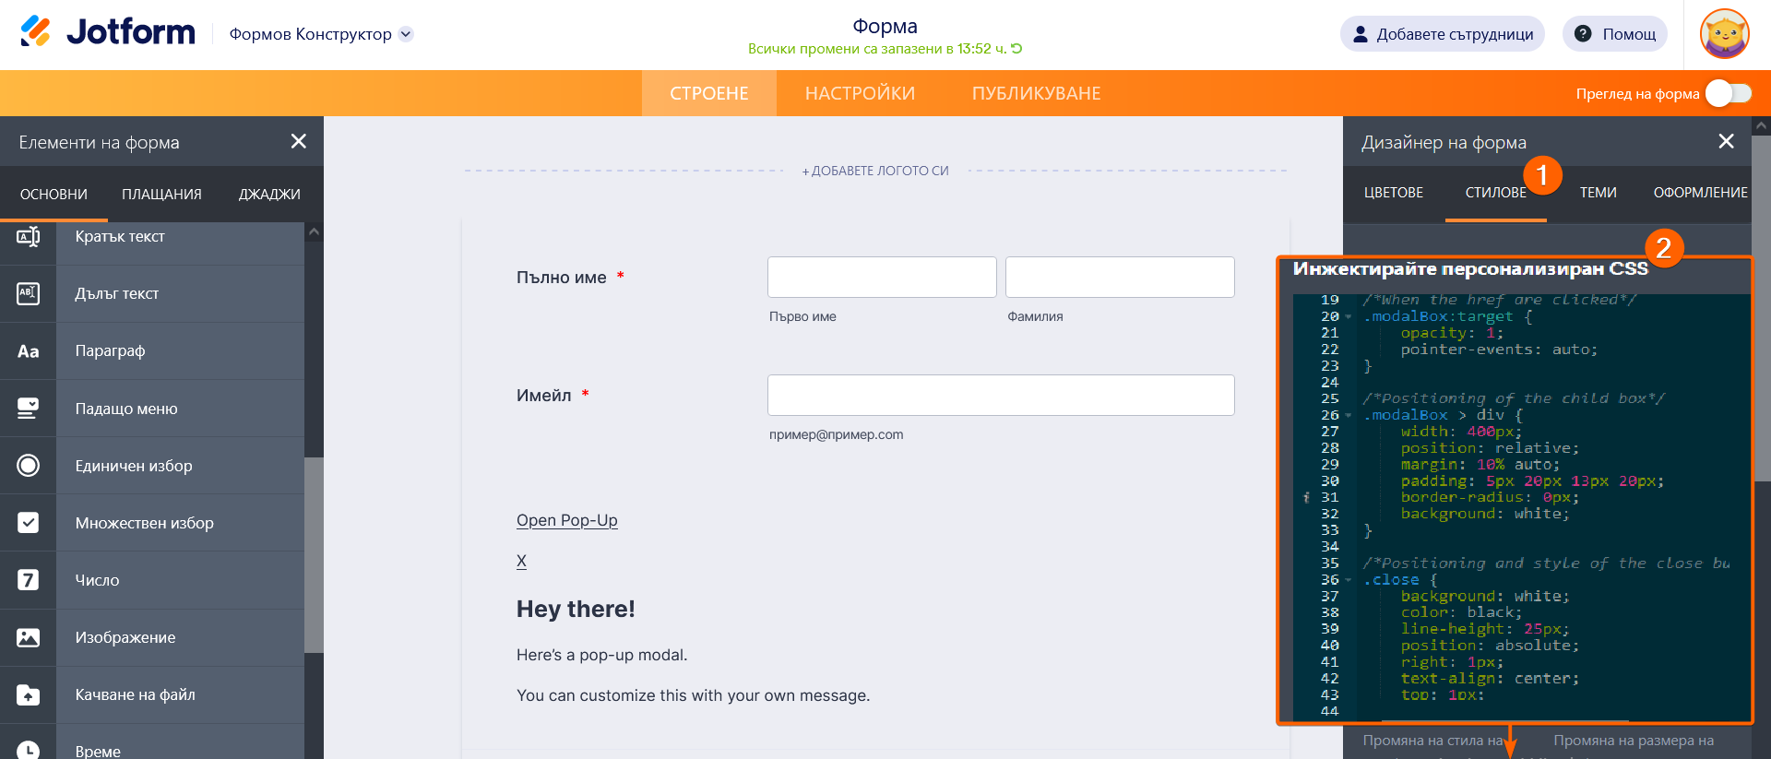This screenshot has height=759, width=1771.
Task: Add the Paragraph (Параграф) Aa element icon
Action: click(x=29, y=351)
